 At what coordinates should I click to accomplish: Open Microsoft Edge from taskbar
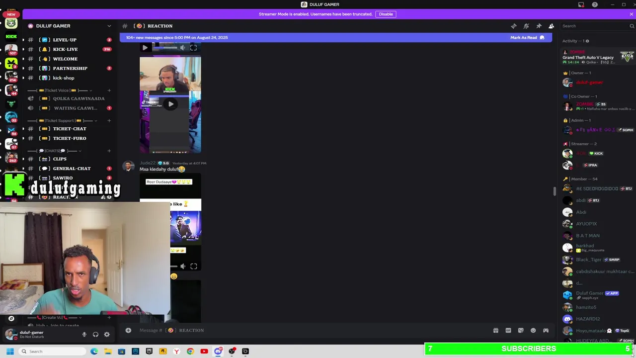94,352
